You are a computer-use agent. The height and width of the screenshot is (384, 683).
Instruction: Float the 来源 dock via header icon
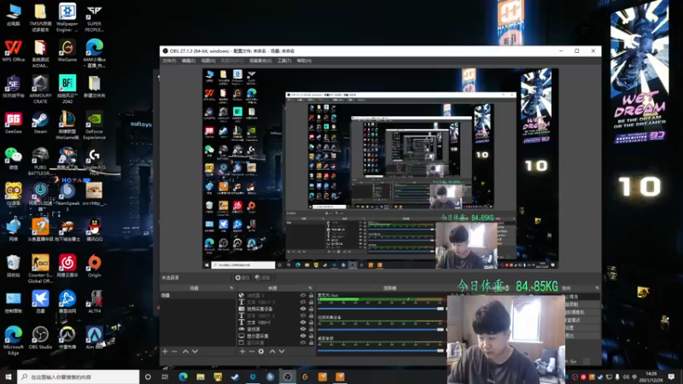[310, 288]
